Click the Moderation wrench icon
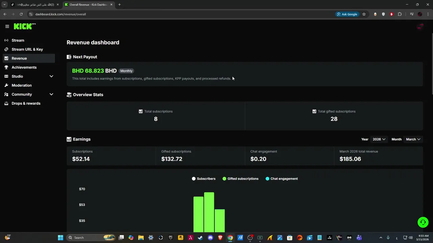 click(x=6, y=85)
